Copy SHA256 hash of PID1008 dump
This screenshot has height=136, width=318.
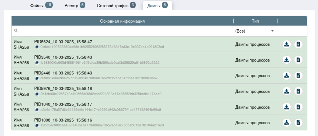[x=37, y=125]
